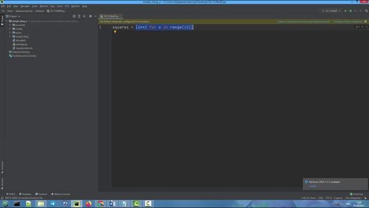
Task: Open the TODO tool window tab
Action: (11, 194)
